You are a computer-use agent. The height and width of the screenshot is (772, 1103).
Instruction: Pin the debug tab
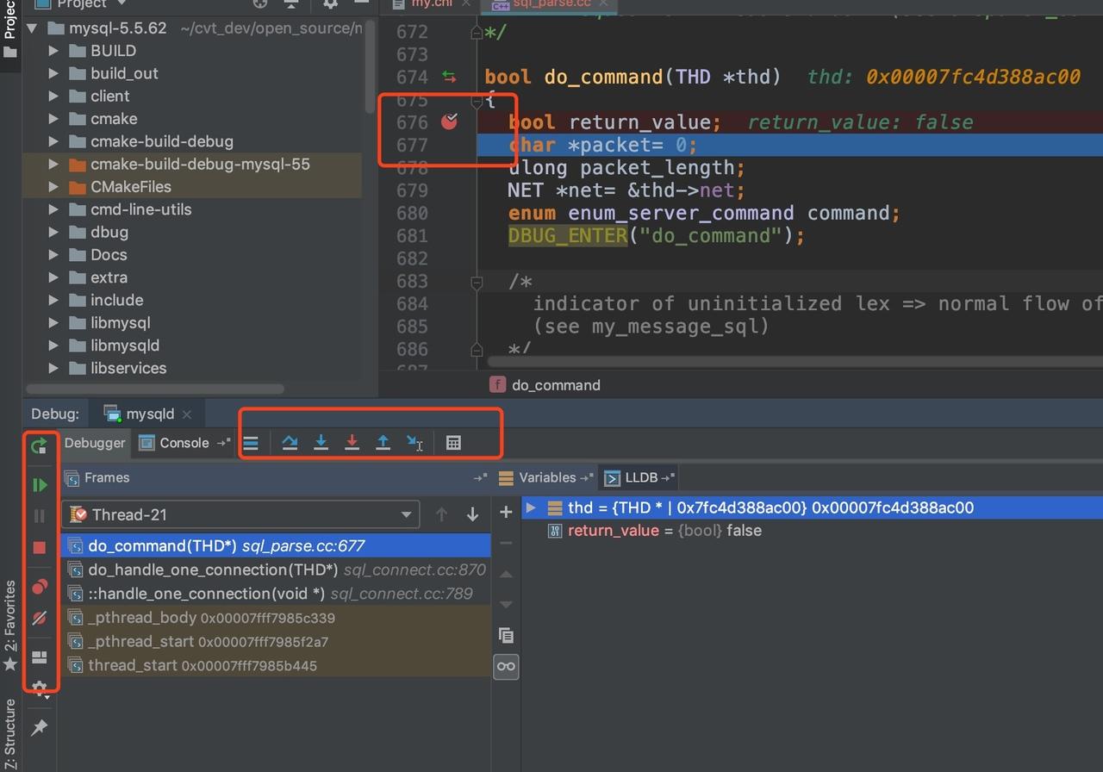pos(39,728)
